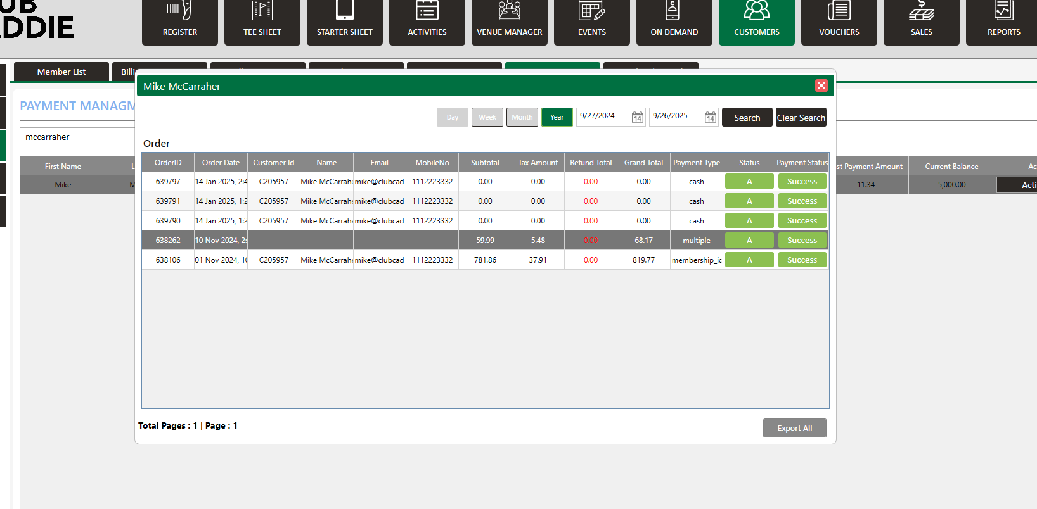Go to Activities section

tap(427, 22)
